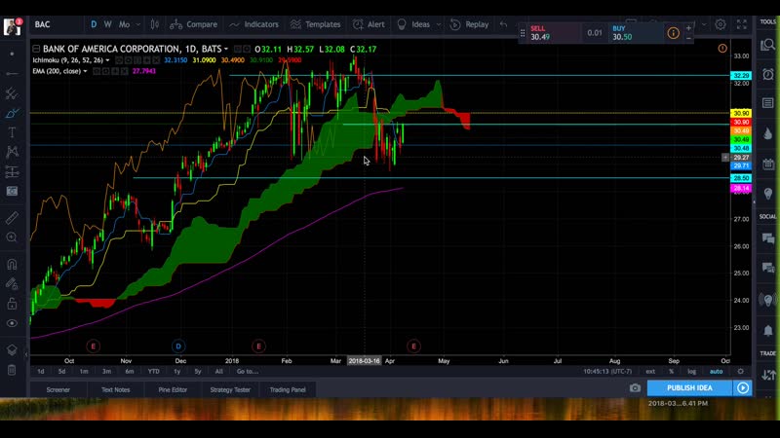Click the PUBLISH IDEA button
Viewport: 780px width, 438px height.
pyautogui.click(x=689, y=387)
